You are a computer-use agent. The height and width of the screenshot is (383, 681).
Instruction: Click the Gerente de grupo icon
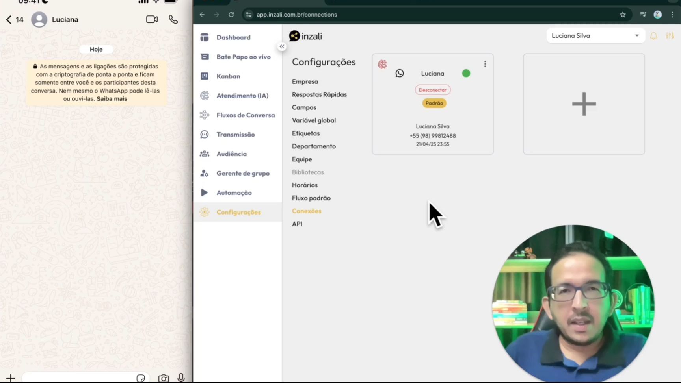(x=205, y=173)
